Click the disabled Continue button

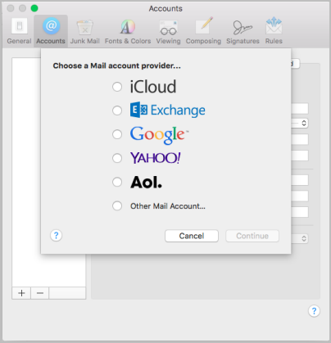(x=252, y=236)
